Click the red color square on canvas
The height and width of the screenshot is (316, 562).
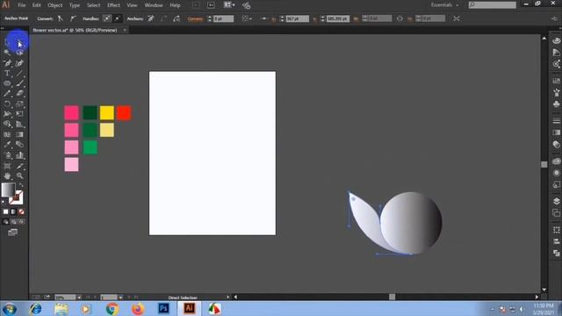[x=124, y=113]
